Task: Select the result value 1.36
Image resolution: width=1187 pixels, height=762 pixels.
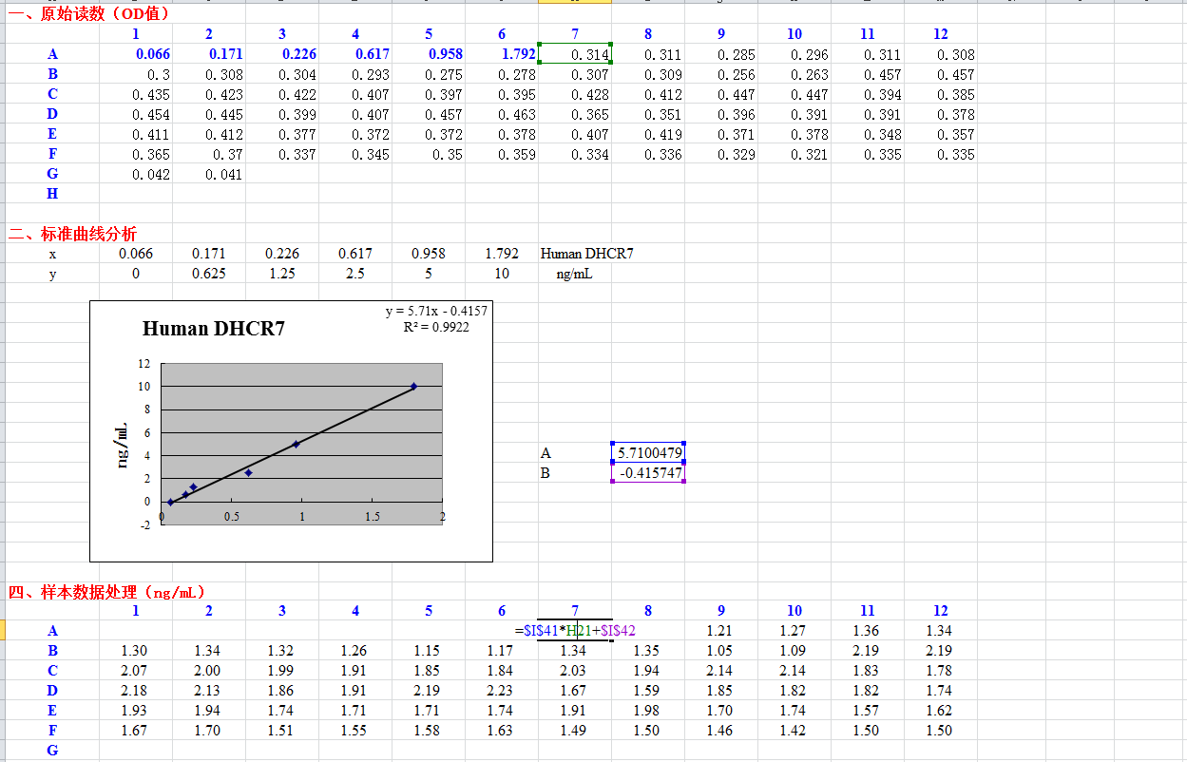Action: [x=866, y=631]
